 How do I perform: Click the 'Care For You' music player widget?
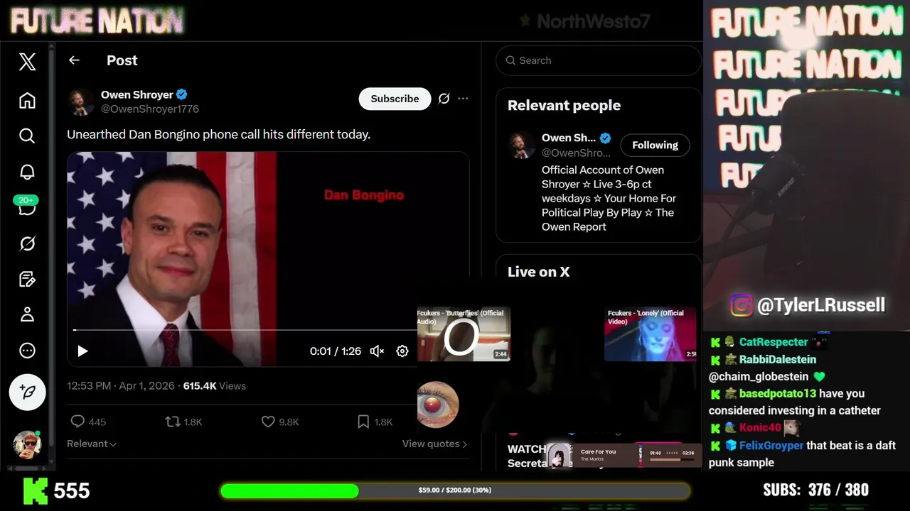(x=623, y=455)
